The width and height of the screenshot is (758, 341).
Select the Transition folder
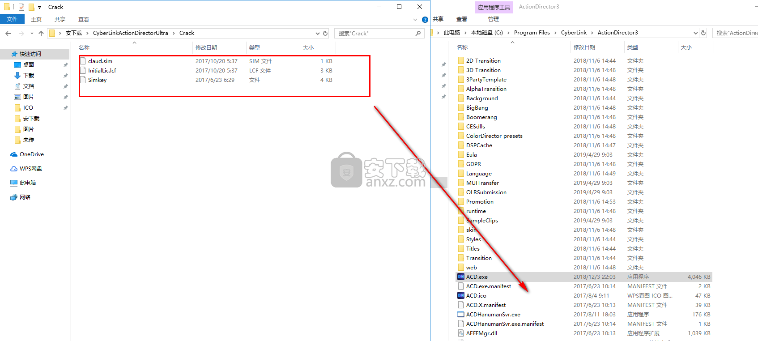coord(479,258)
